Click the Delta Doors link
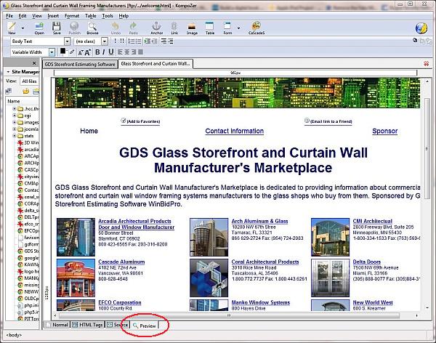 pos(367,262)
